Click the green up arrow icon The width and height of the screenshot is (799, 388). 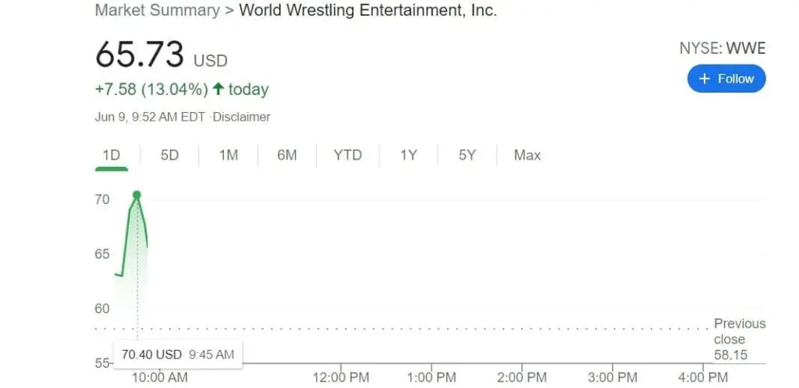click(x=218, y=90)
